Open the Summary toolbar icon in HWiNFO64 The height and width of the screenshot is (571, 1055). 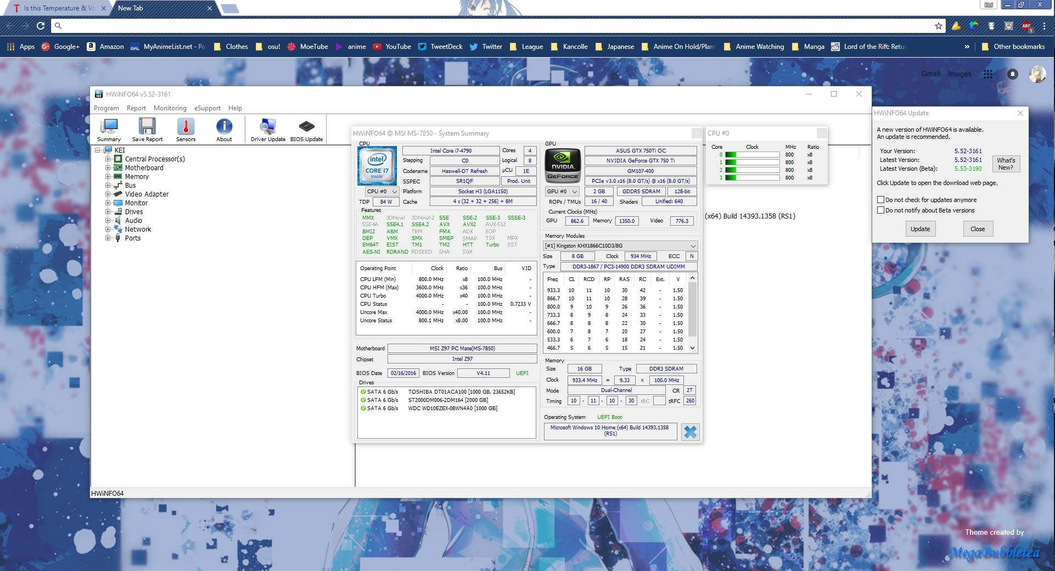click(109, 130)
